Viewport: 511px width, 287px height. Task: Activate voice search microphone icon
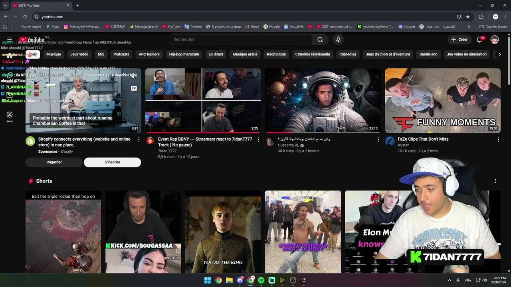338,39
